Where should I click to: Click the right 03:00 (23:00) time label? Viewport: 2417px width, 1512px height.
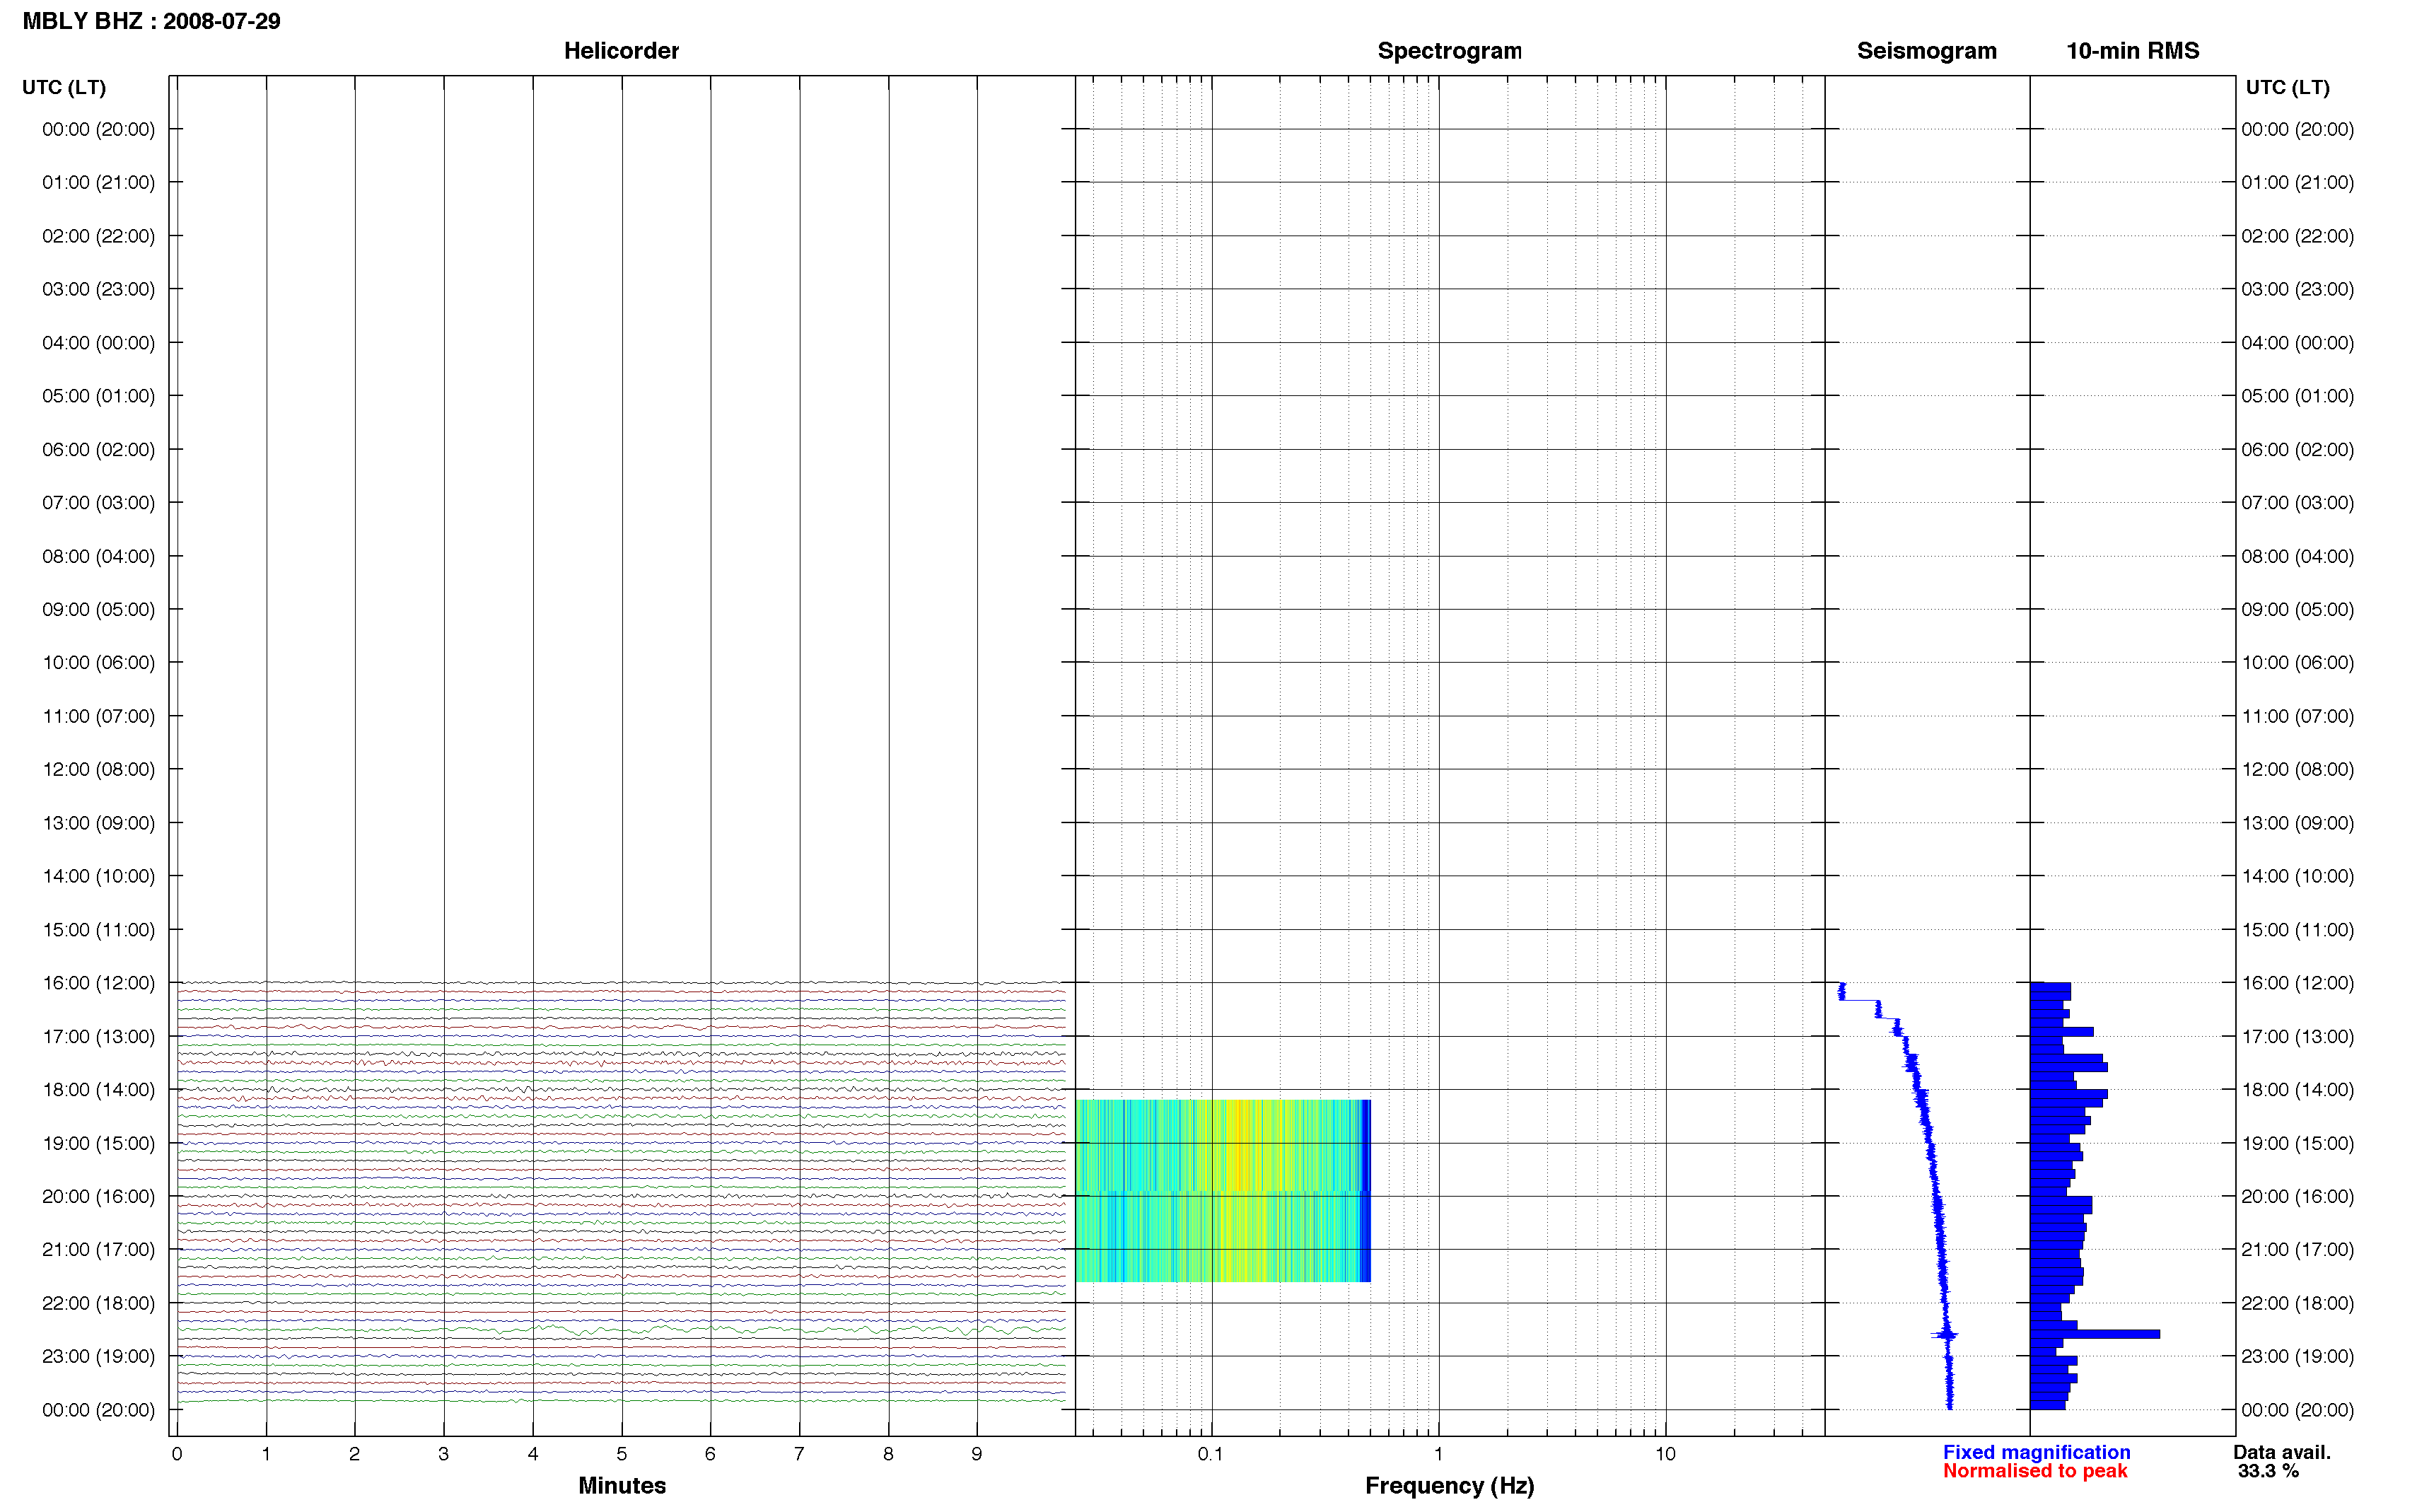pos(2297,289)
